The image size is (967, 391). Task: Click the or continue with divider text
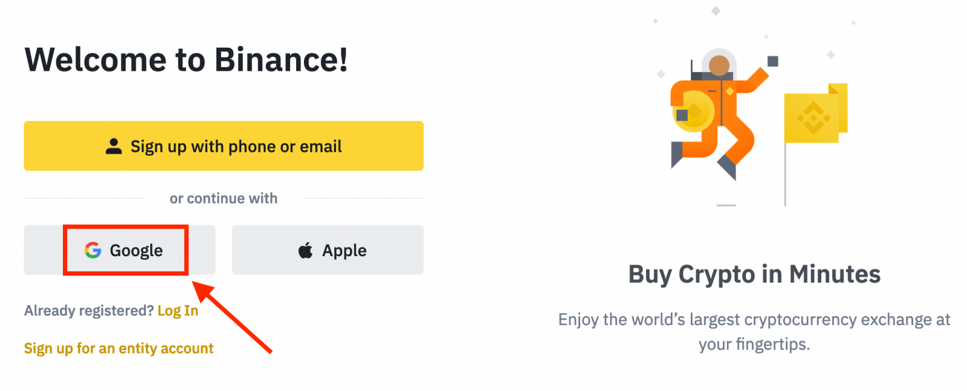(x=223, y=198)
